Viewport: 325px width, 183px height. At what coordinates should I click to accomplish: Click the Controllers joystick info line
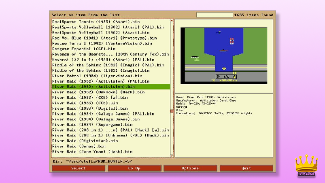tap(214, 113)
